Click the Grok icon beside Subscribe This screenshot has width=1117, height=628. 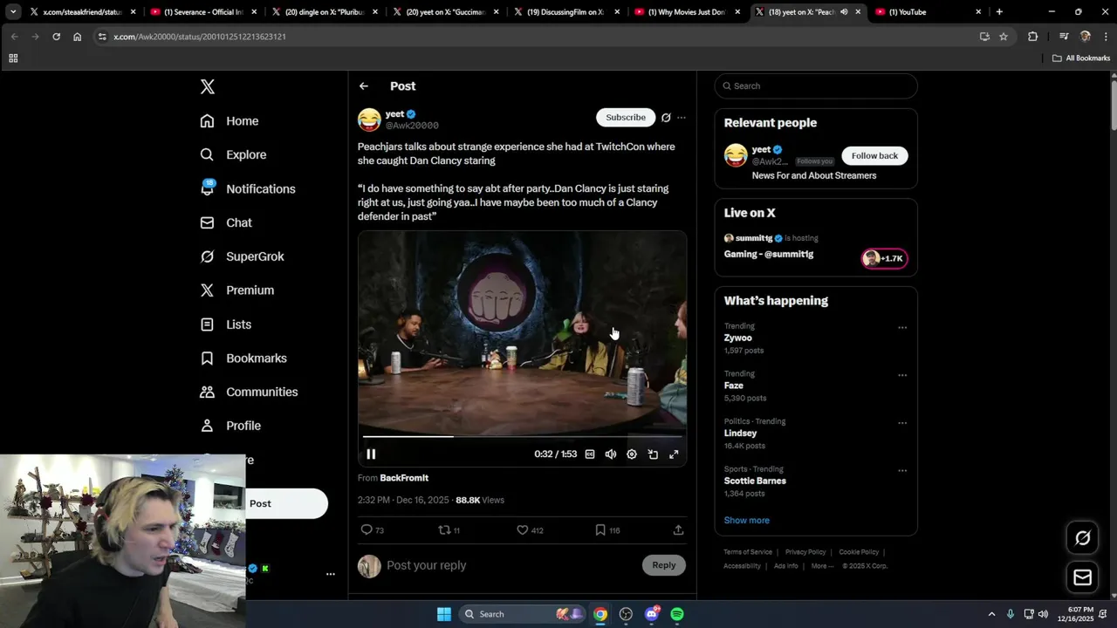[666, 118]
